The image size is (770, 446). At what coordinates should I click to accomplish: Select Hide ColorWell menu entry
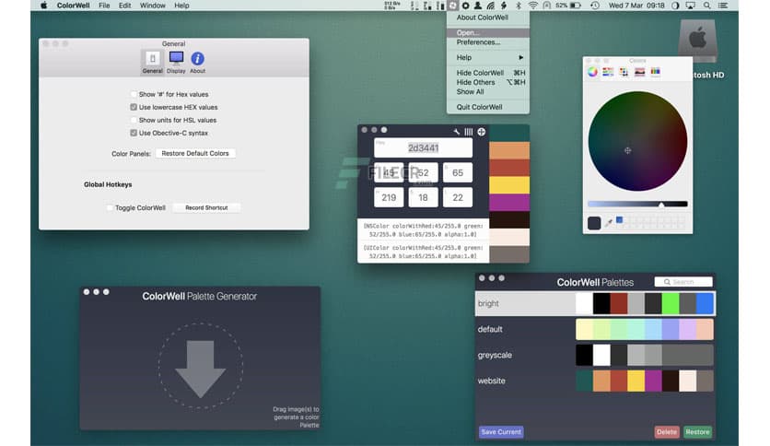pos(488,73)
